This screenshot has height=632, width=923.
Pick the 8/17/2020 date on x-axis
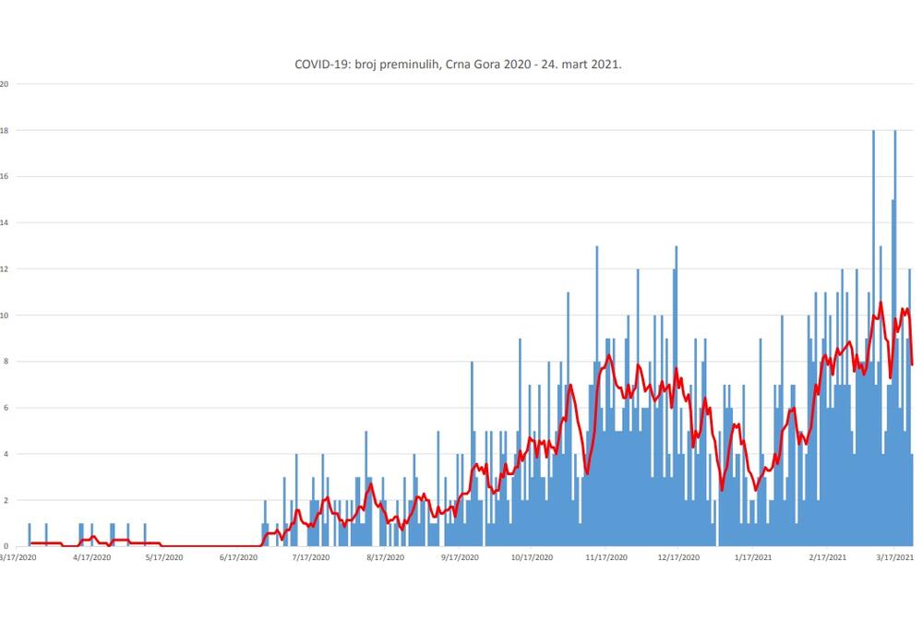click(386, 557)
